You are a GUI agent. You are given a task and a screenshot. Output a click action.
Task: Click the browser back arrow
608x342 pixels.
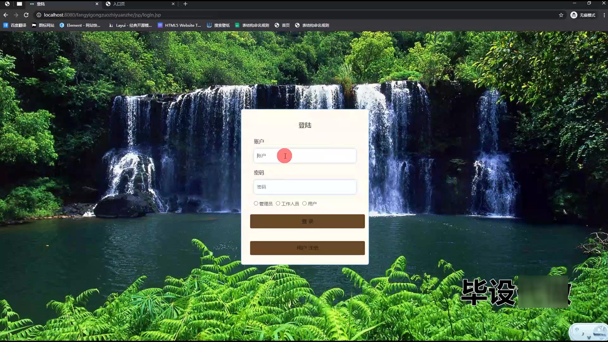pos(6,15)
